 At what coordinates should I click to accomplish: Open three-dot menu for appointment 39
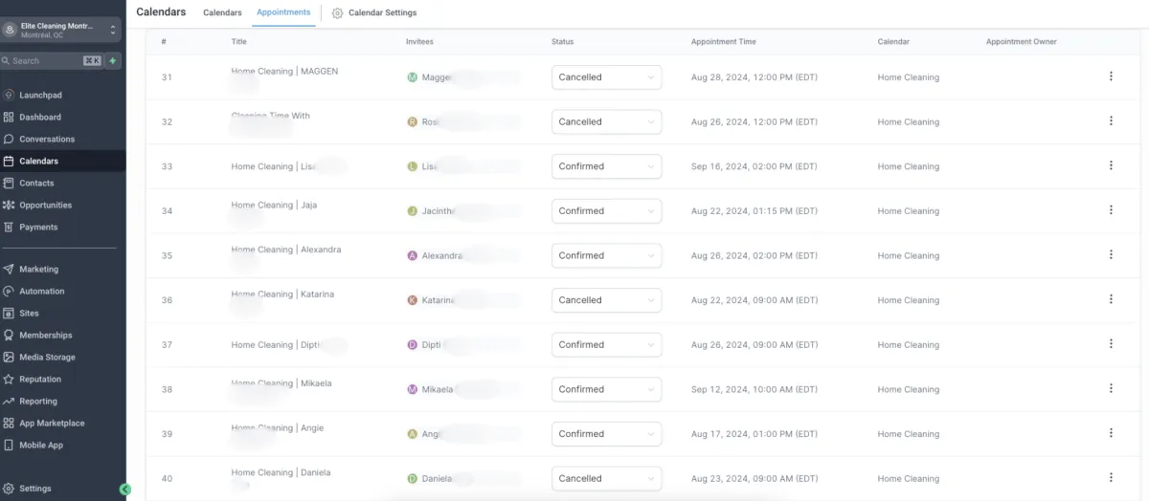(1111, 433)
